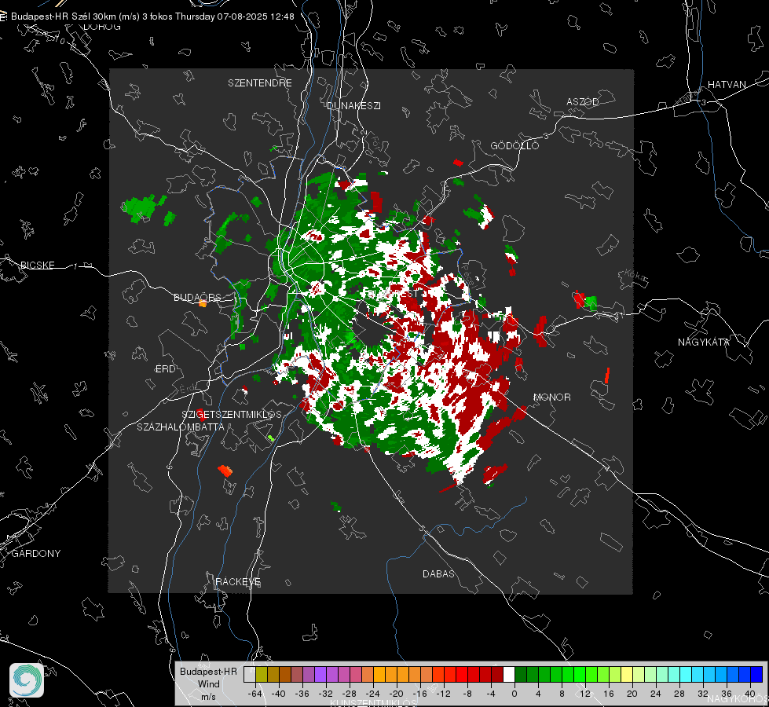
Task: Select the HATVAN map label
Action: 727,85
